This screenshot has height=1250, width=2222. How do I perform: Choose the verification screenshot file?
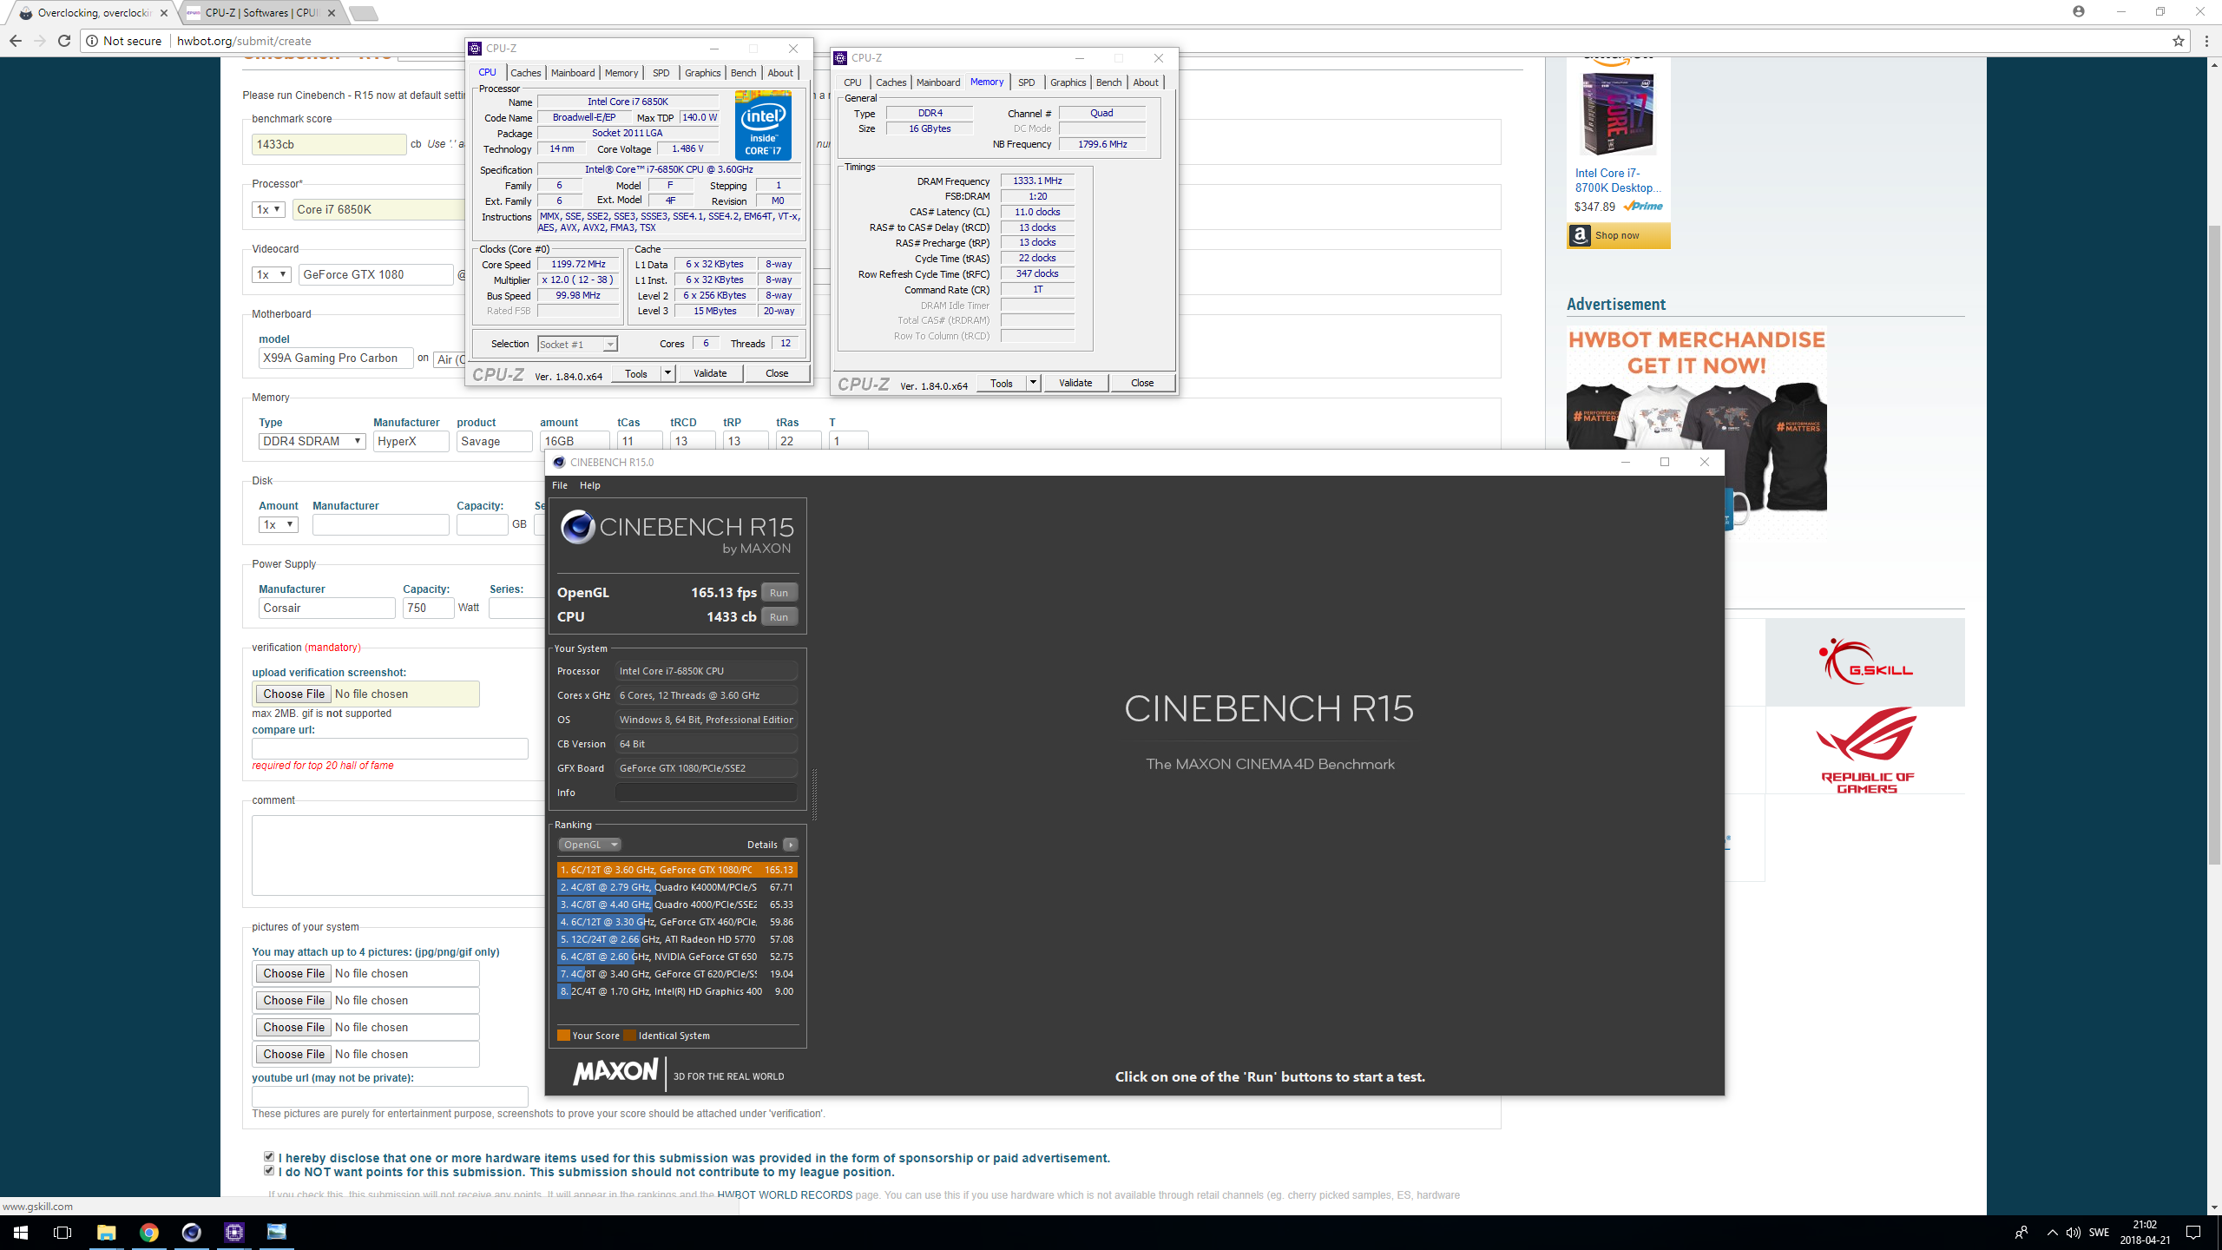[x=293, y=694]
